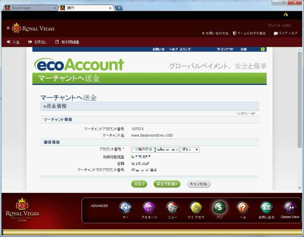Open the News newspaper icon
The width and height of the screenshot is (304, 237).
[172, 208]
